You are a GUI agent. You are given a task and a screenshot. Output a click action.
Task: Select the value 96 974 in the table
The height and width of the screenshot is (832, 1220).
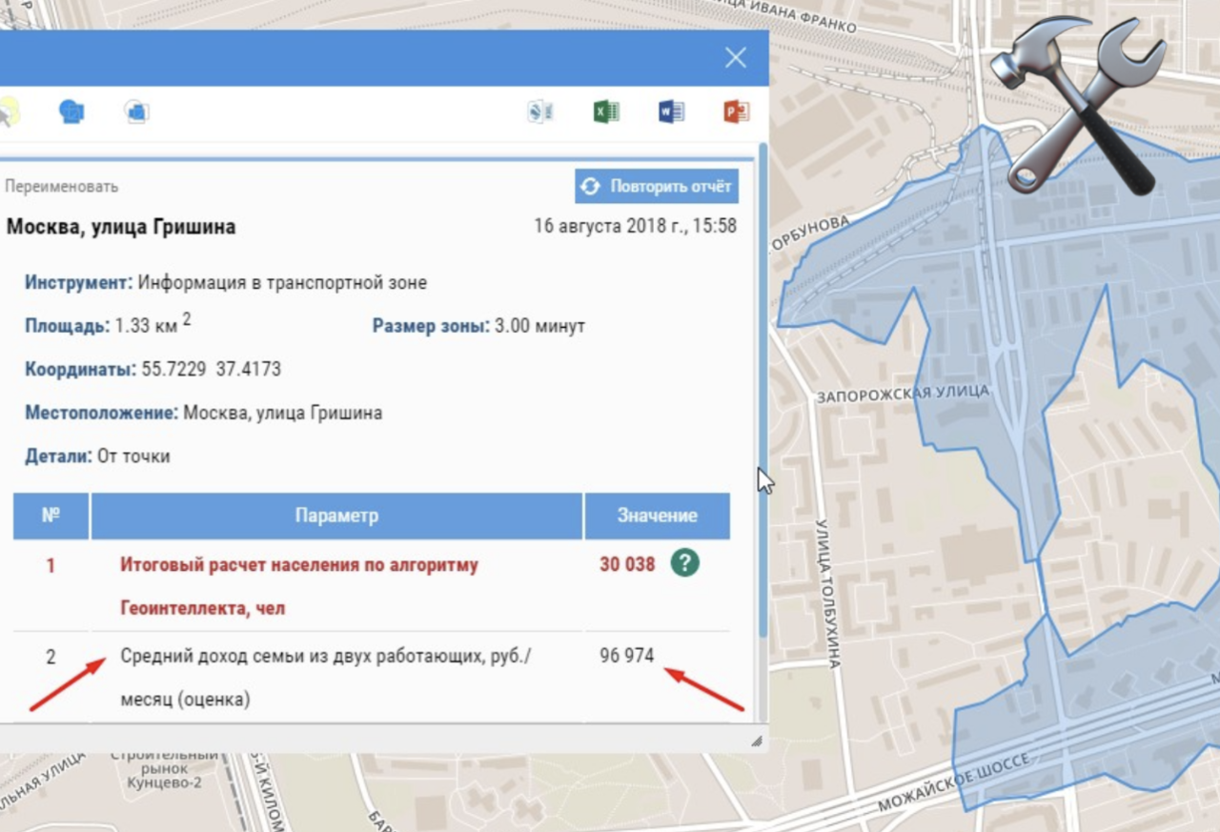[630, 656]
